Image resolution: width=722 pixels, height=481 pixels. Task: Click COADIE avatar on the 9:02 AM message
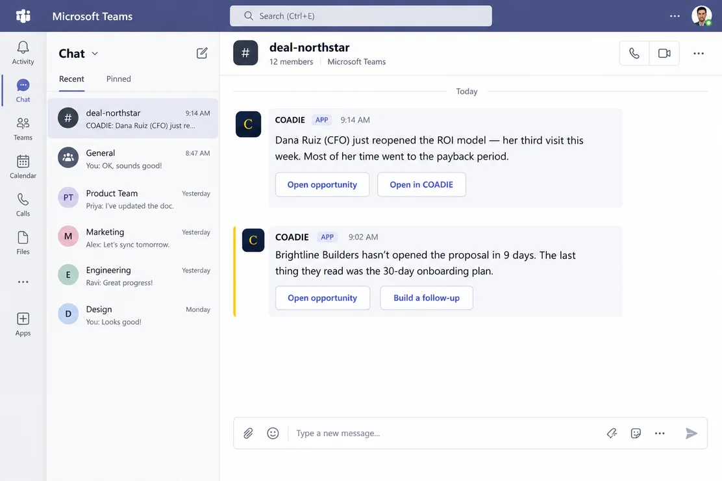pyautogui.click(x=253, y=240)
